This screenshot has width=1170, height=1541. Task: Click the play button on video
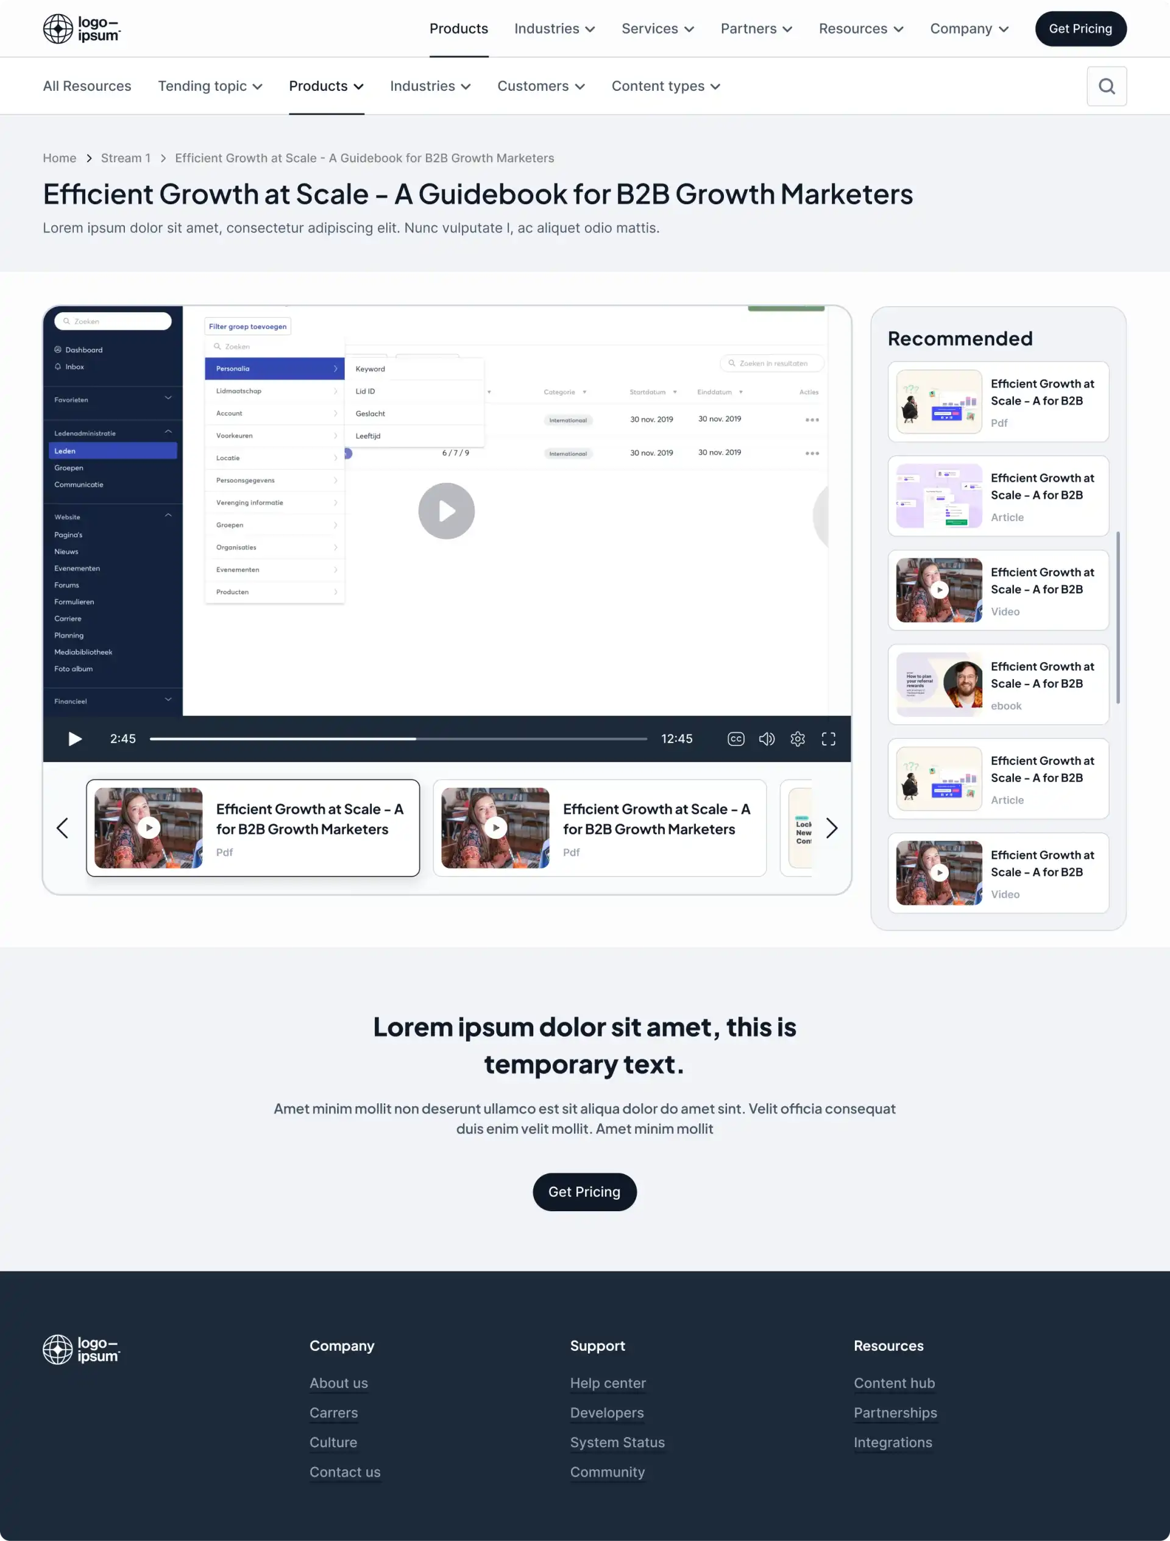446,510
